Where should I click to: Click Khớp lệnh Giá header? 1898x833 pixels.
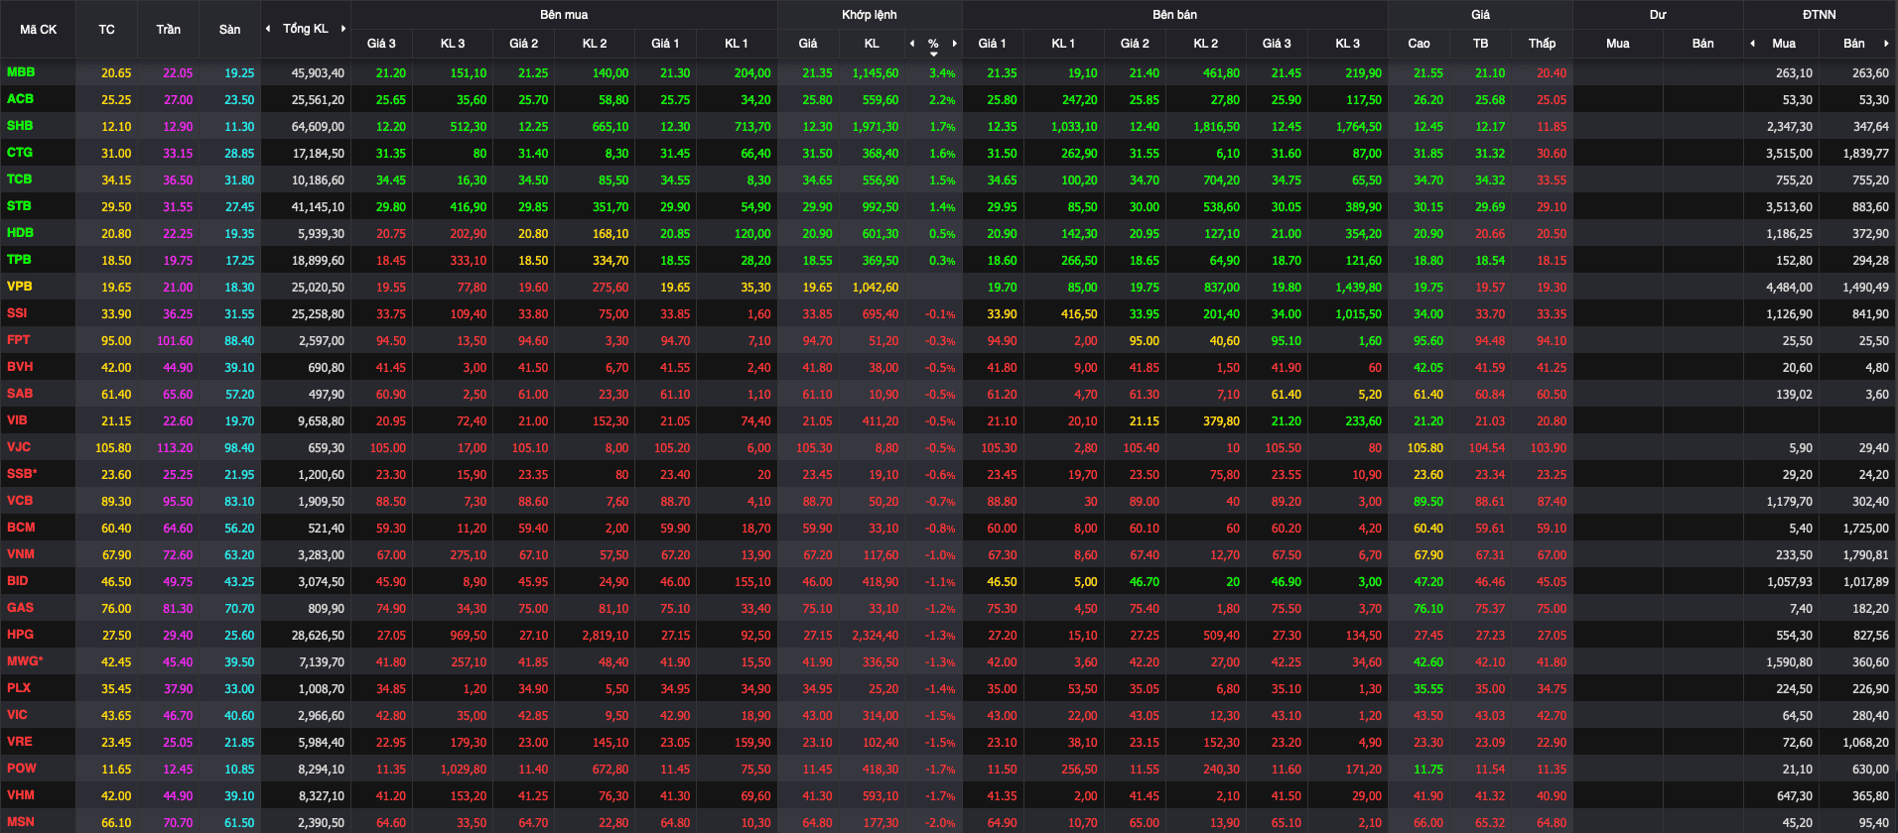click(808, 44)
